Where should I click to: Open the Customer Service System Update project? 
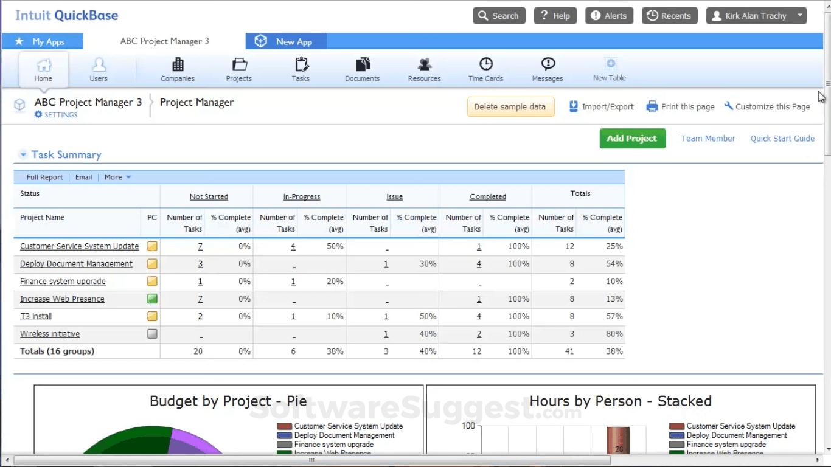[79, 246]
